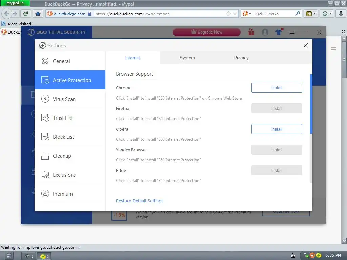The height and width of the screenshot is (260, 347).
Task: Click Install button for Edge
Action: point(277,171)
